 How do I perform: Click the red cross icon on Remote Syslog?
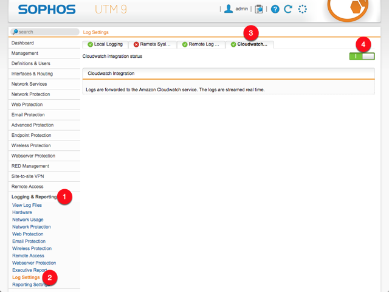(136, 44)
